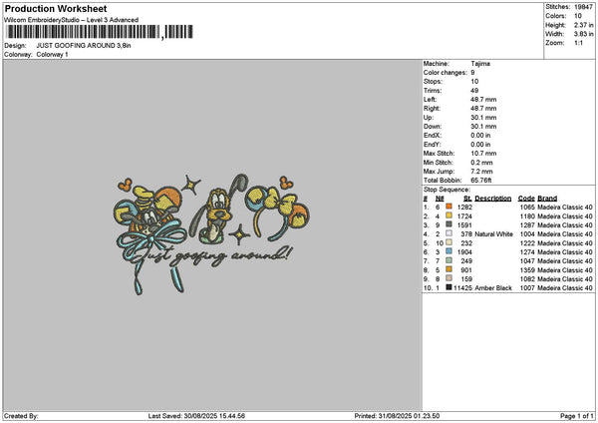
Task: Click the Zoom value '1:1'
Action: [578, 43]
